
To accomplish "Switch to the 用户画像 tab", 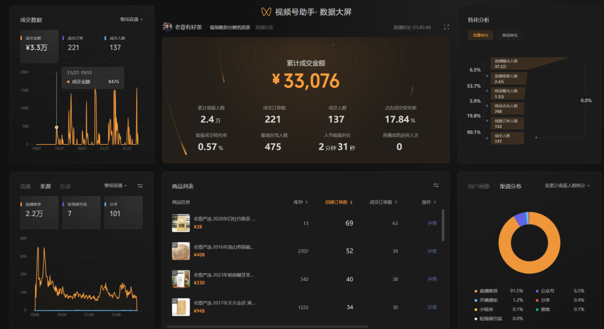I will tap(478, 186).
